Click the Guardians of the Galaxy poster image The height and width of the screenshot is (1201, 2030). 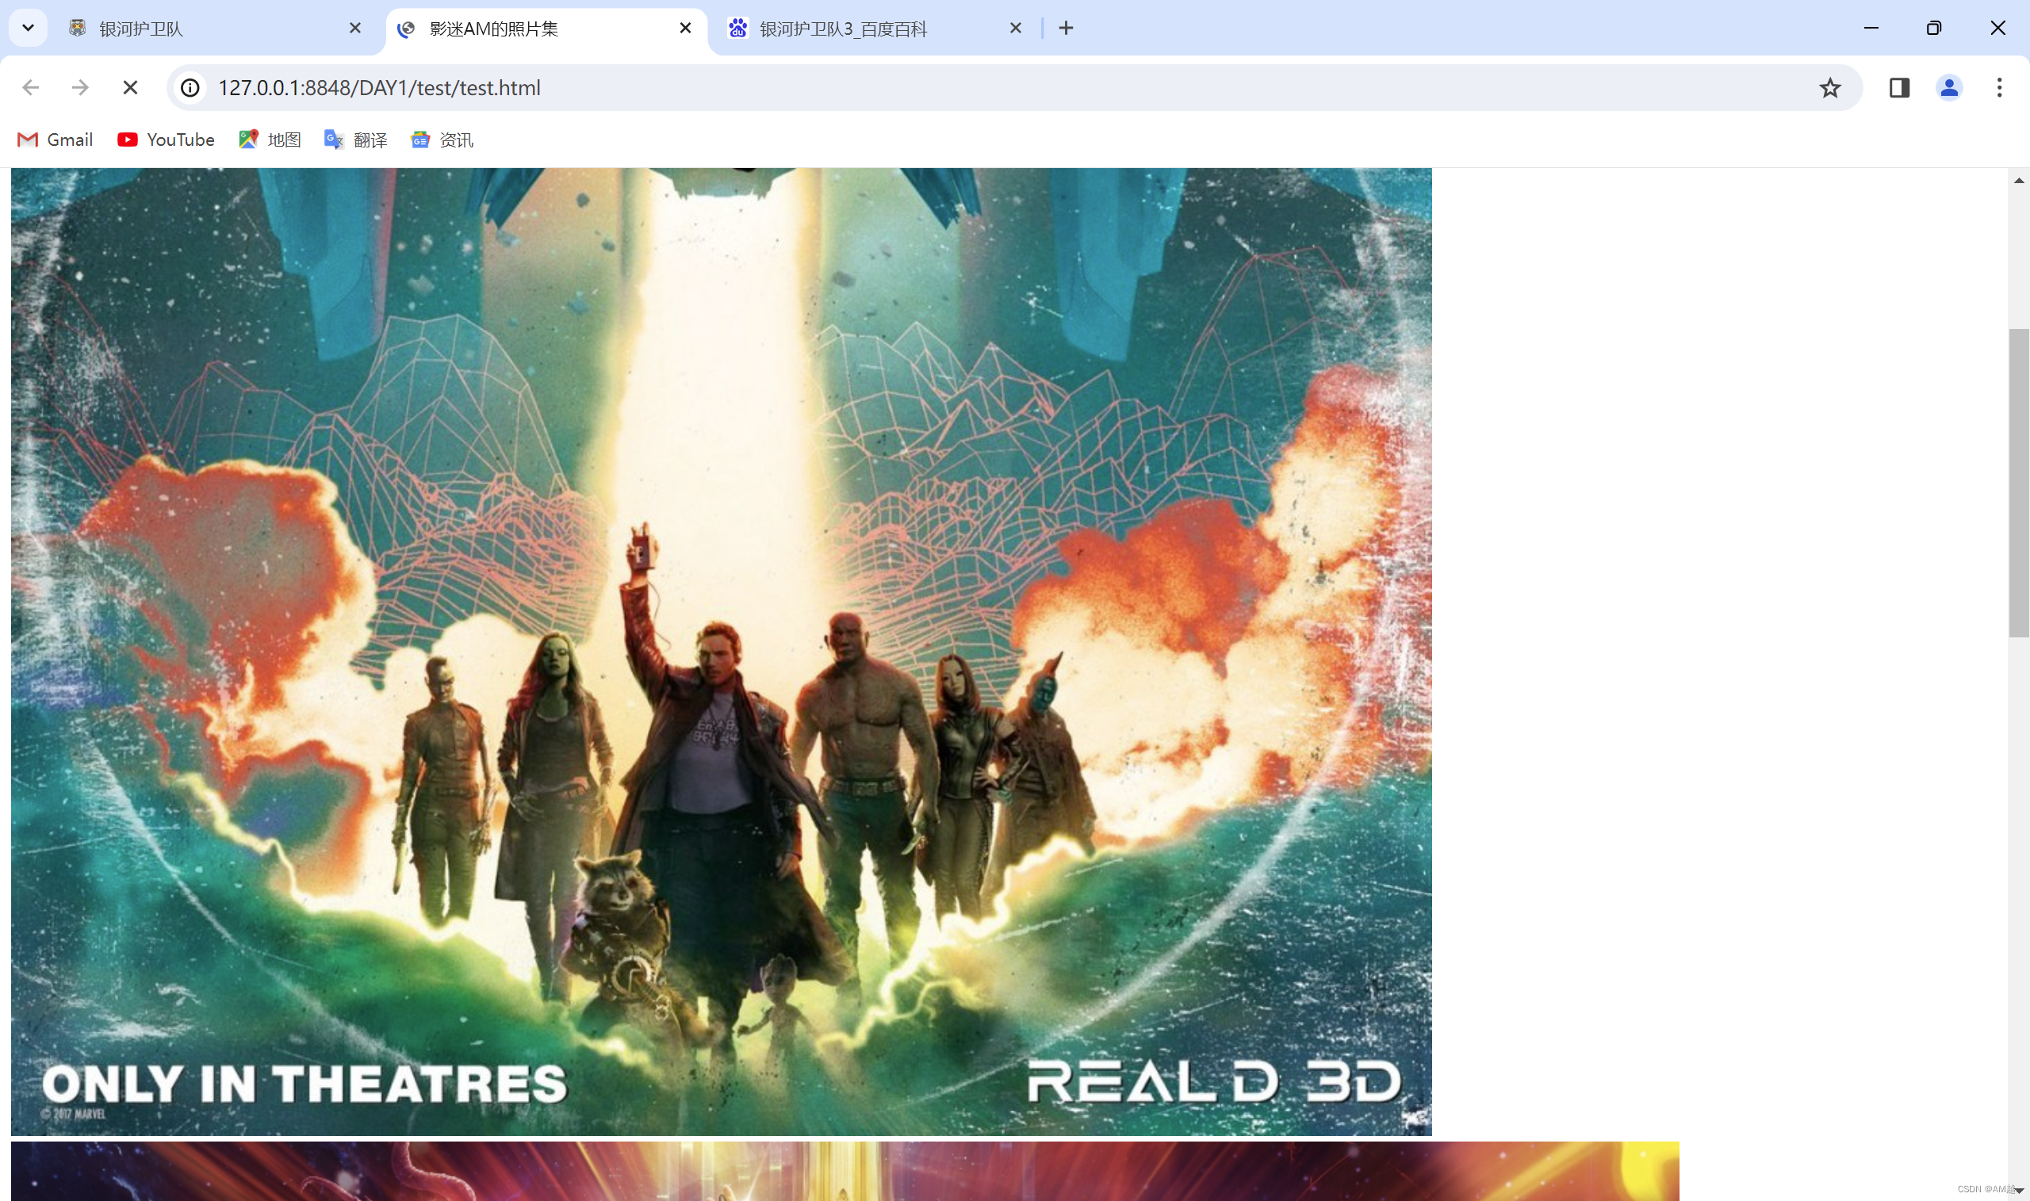click(x=721, y=652)
